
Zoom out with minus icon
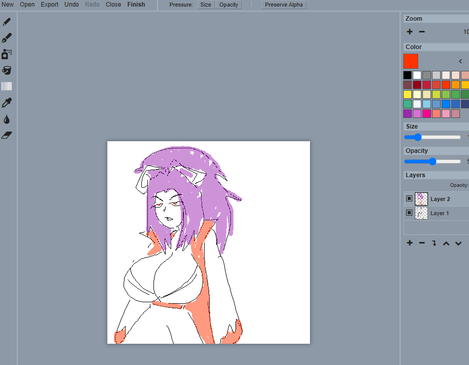(x=422, y=32)
